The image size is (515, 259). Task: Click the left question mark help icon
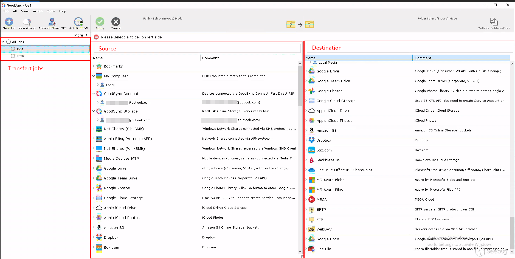pyautogui.click(x=291, y=24)
